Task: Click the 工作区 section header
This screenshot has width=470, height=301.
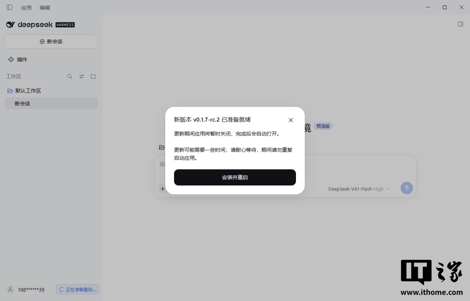Action: (14, 76)
